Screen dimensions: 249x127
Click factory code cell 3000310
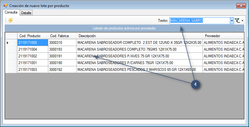coord(62,43)
